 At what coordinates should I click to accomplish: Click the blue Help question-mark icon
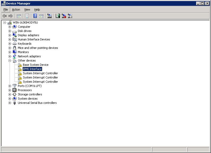tap(35, 16)
